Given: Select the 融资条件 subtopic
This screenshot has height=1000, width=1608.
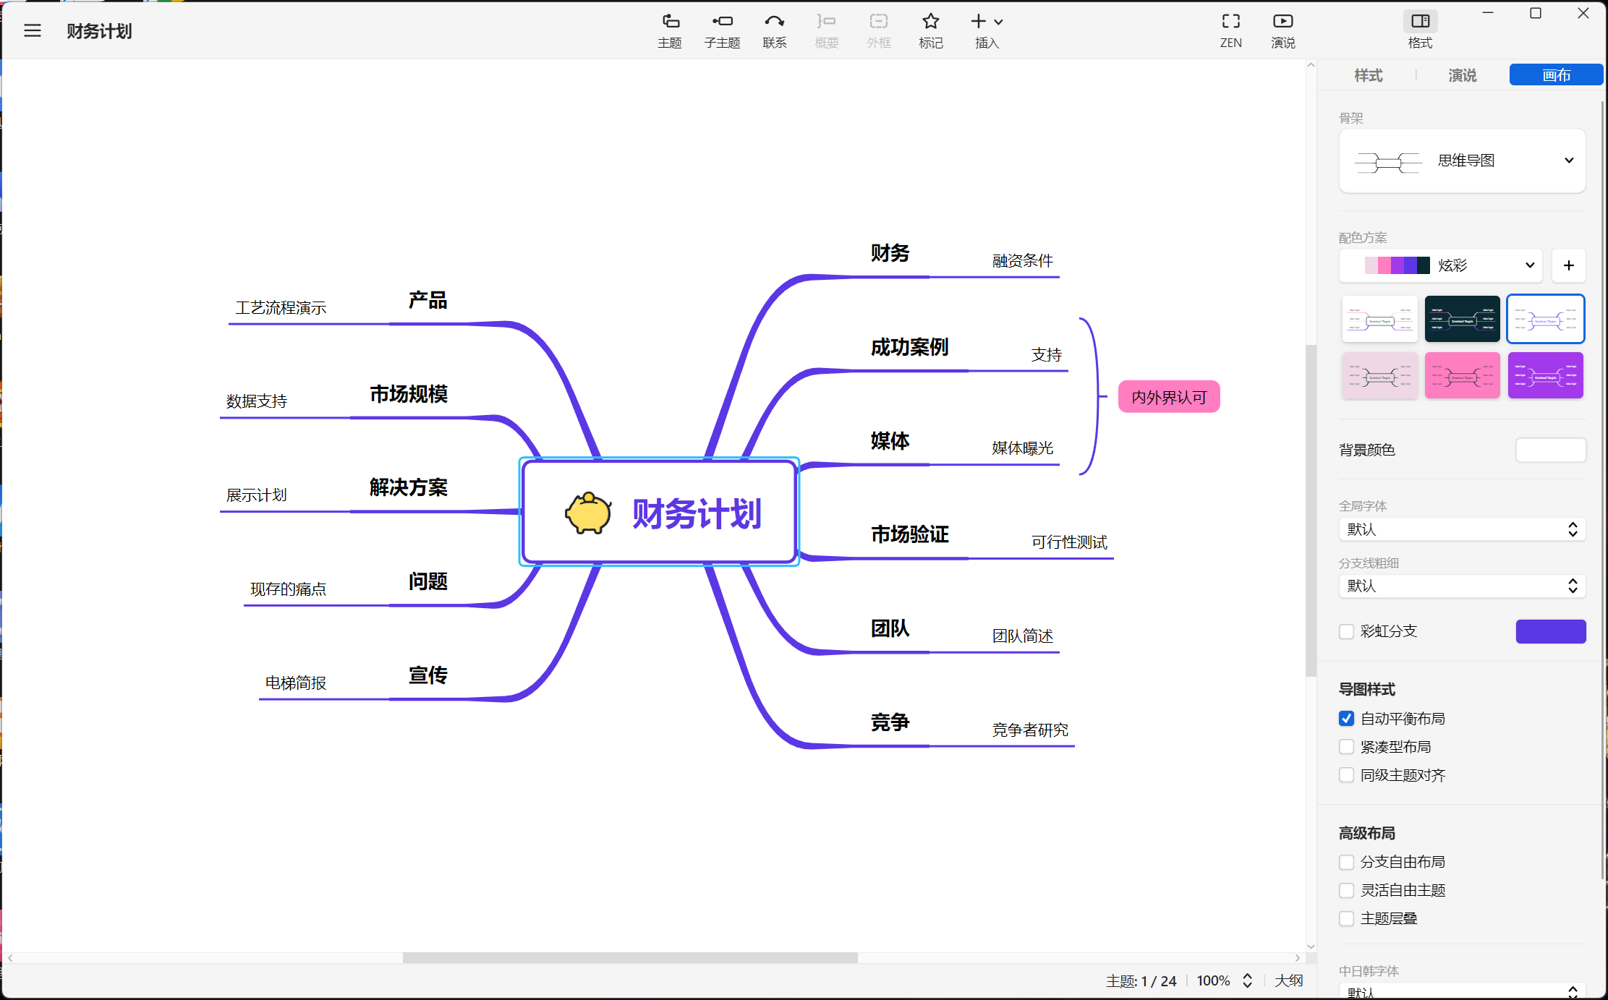Looking at the screenshot, I should (x=1022, y=261).
